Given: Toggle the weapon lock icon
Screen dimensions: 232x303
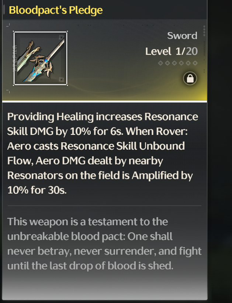Looking at the screenshot, I should [190, 79].
